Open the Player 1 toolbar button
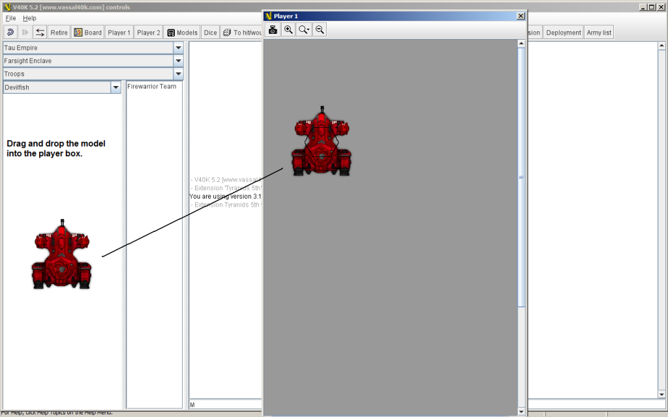Image resolution: width=668 pixels, height=417 pixels. (x=119, y=33)
